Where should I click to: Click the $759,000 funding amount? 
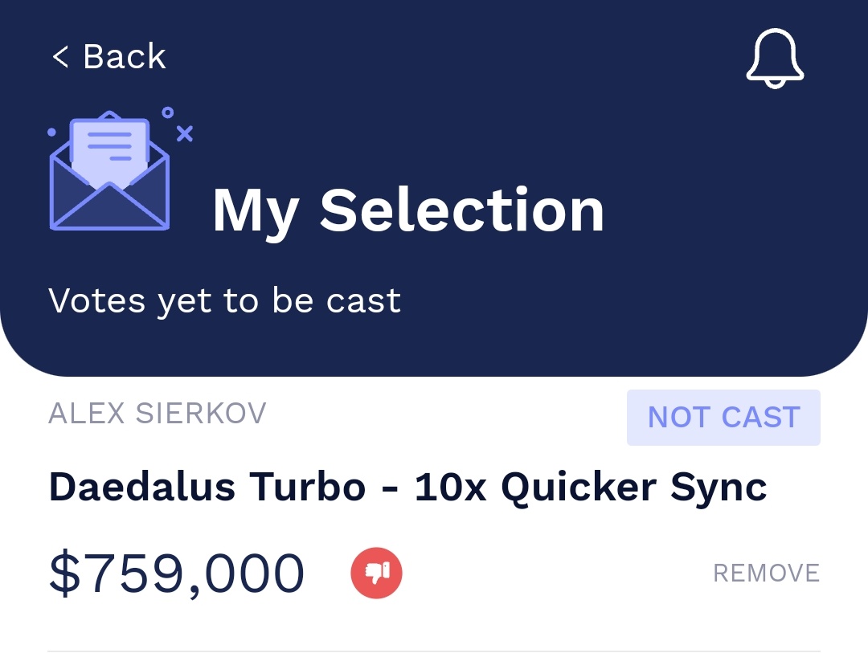(177, 573)
